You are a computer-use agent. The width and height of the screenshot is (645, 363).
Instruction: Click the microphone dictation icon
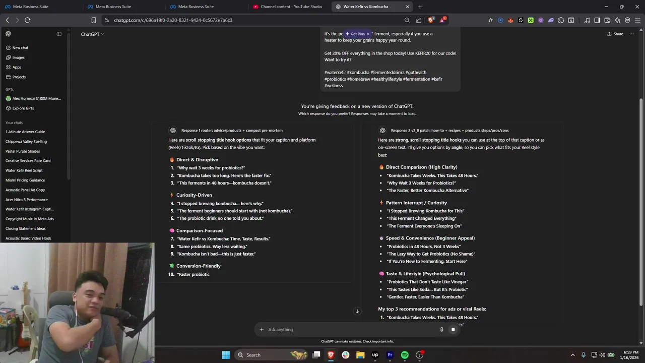pos(441,330)
